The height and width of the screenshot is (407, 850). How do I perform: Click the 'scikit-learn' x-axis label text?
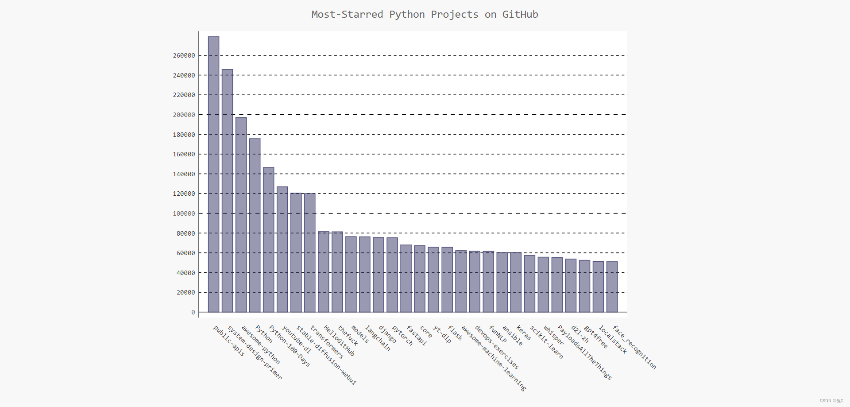[547, 342]
